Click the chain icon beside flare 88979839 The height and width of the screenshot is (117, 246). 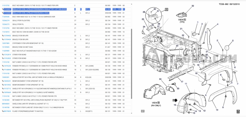[x=3, y=111]
